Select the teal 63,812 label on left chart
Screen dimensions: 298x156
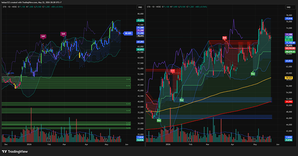click(x=140, y=50)
